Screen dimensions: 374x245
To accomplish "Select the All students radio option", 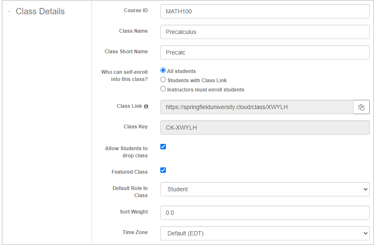I will click(163, 71).
